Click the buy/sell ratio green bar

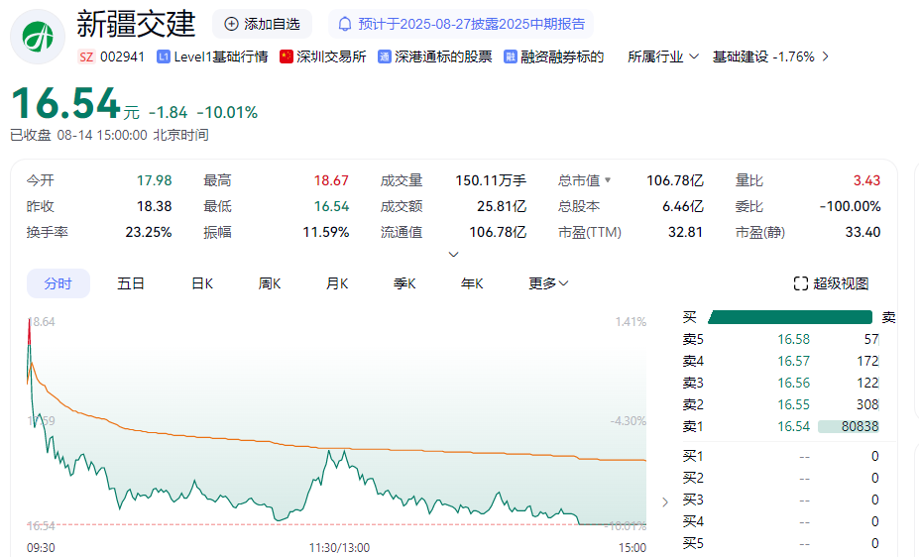pos(790,317)
